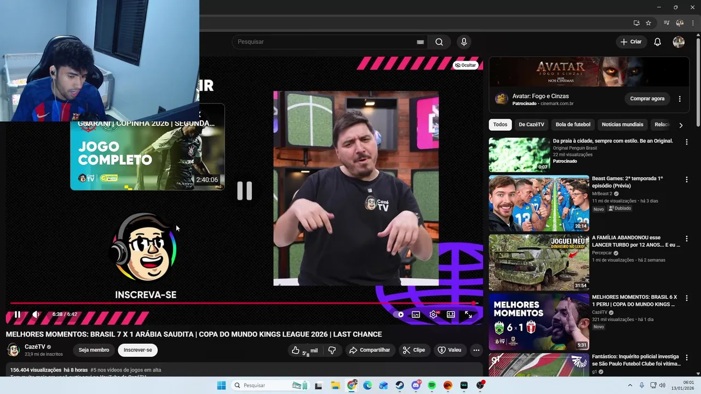Open options for the Beast Games video
Image resolution: width=701 pixels, height=394 pixels.
pos(686,179)
